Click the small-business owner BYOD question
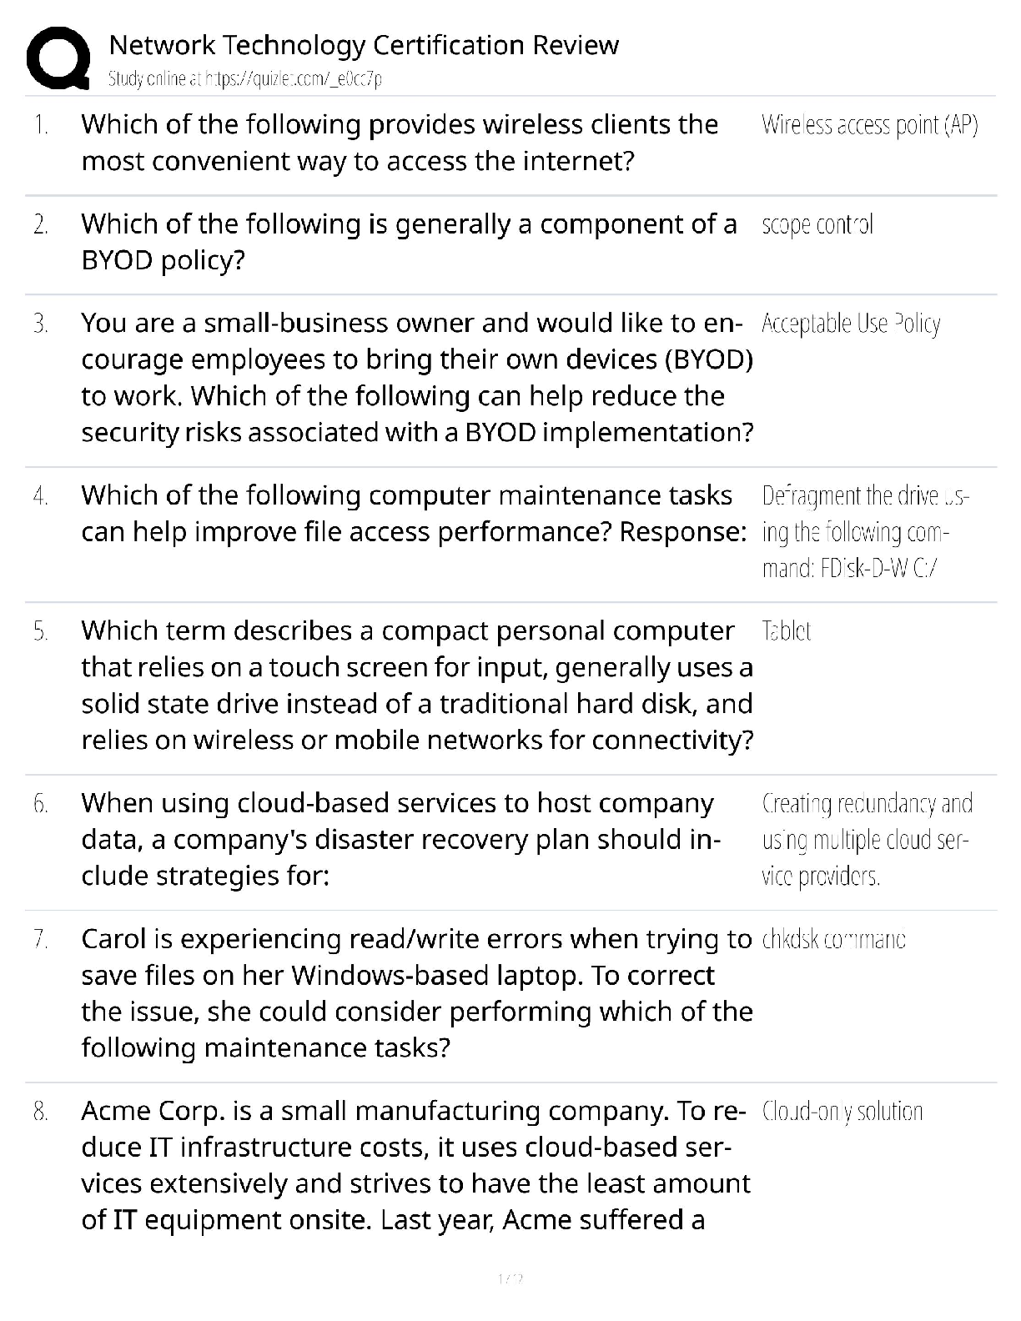1021x1321 pixels. point(417,378)
